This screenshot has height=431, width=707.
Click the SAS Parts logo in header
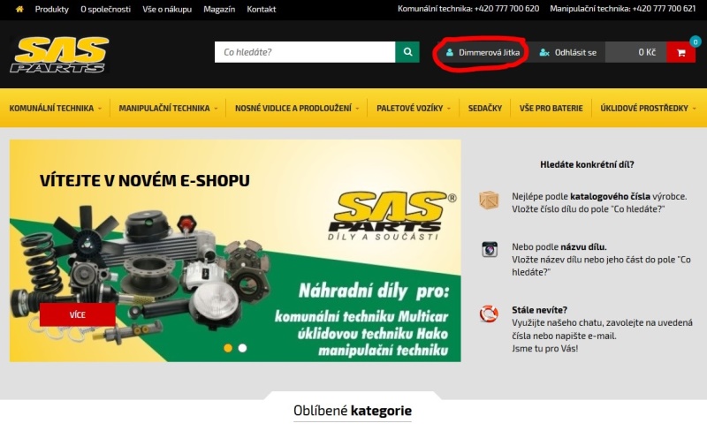59,55
